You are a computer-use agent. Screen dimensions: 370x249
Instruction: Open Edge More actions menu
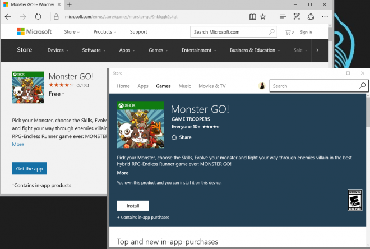tap(325, 17)
